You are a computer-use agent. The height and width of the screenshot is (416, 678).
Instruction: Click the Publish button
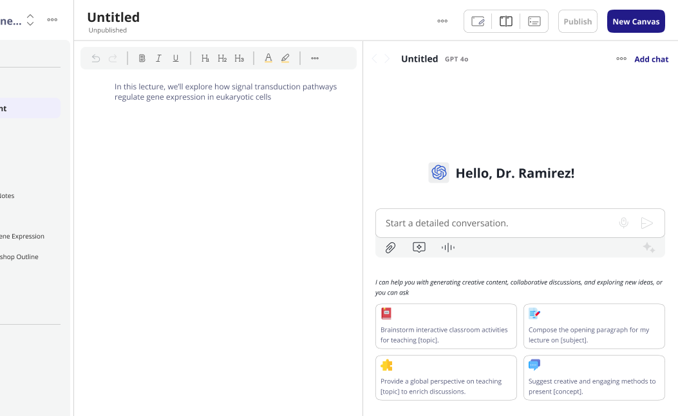tap(578, 21)
